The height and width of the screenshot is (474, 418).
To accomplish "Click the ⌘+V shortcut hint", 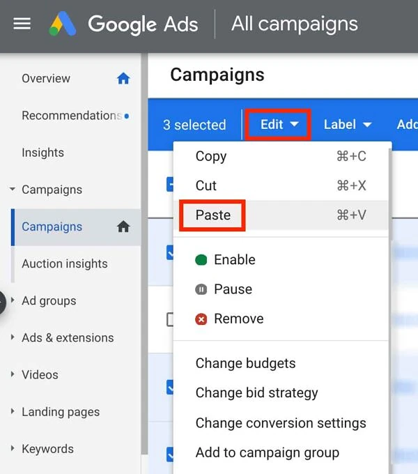I will coord(352,215).
